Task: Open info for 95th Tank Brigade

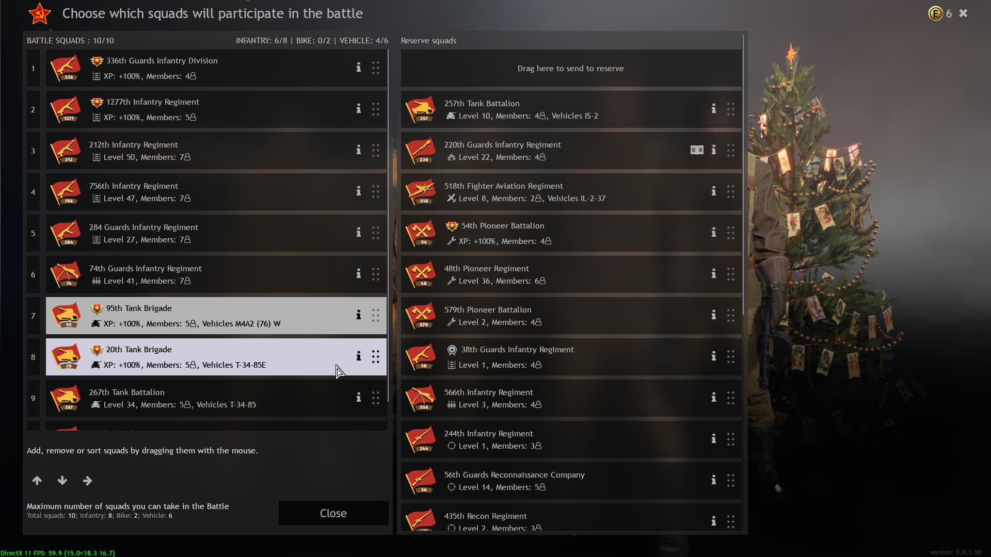Action: pos(358,315)
